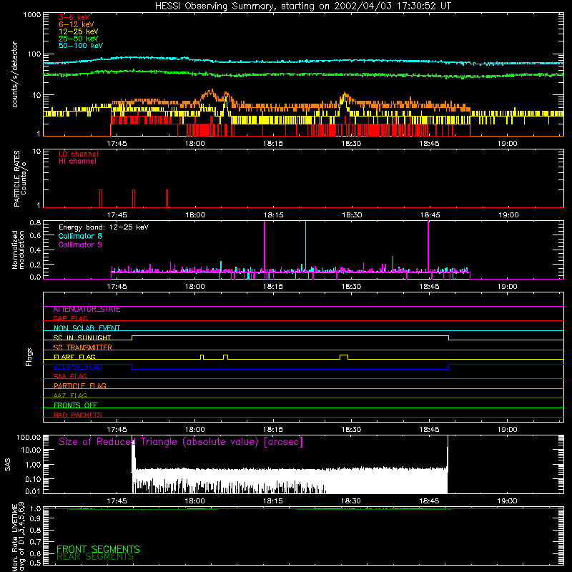Viewport: 572px width, 572px height.
Task: Click the FRONT SEGMENTS legend label
Action: [x=98, y=549]
